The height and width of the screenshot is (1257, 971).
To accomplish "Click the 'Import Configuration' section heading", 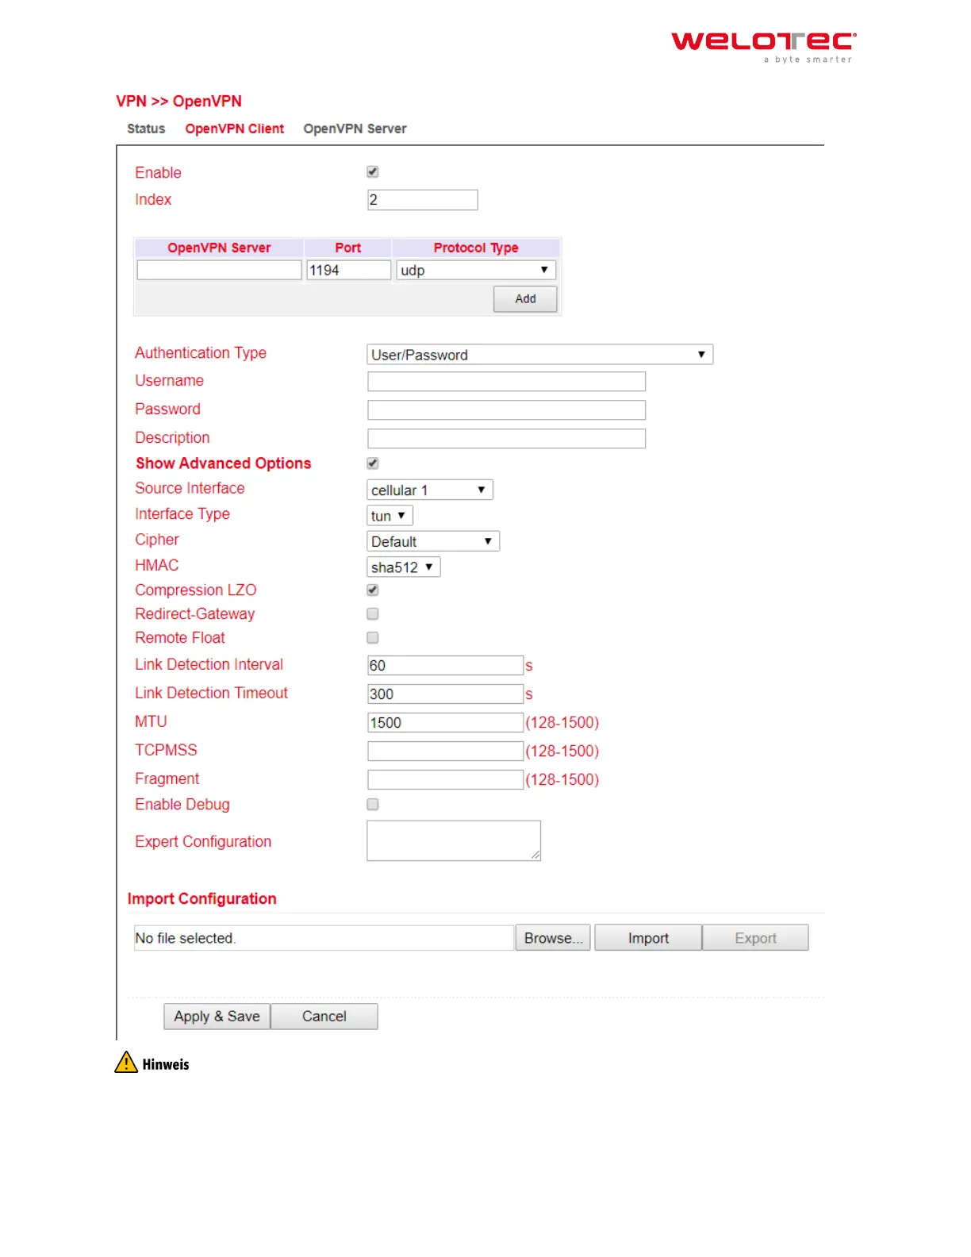I will click(201, 899).
